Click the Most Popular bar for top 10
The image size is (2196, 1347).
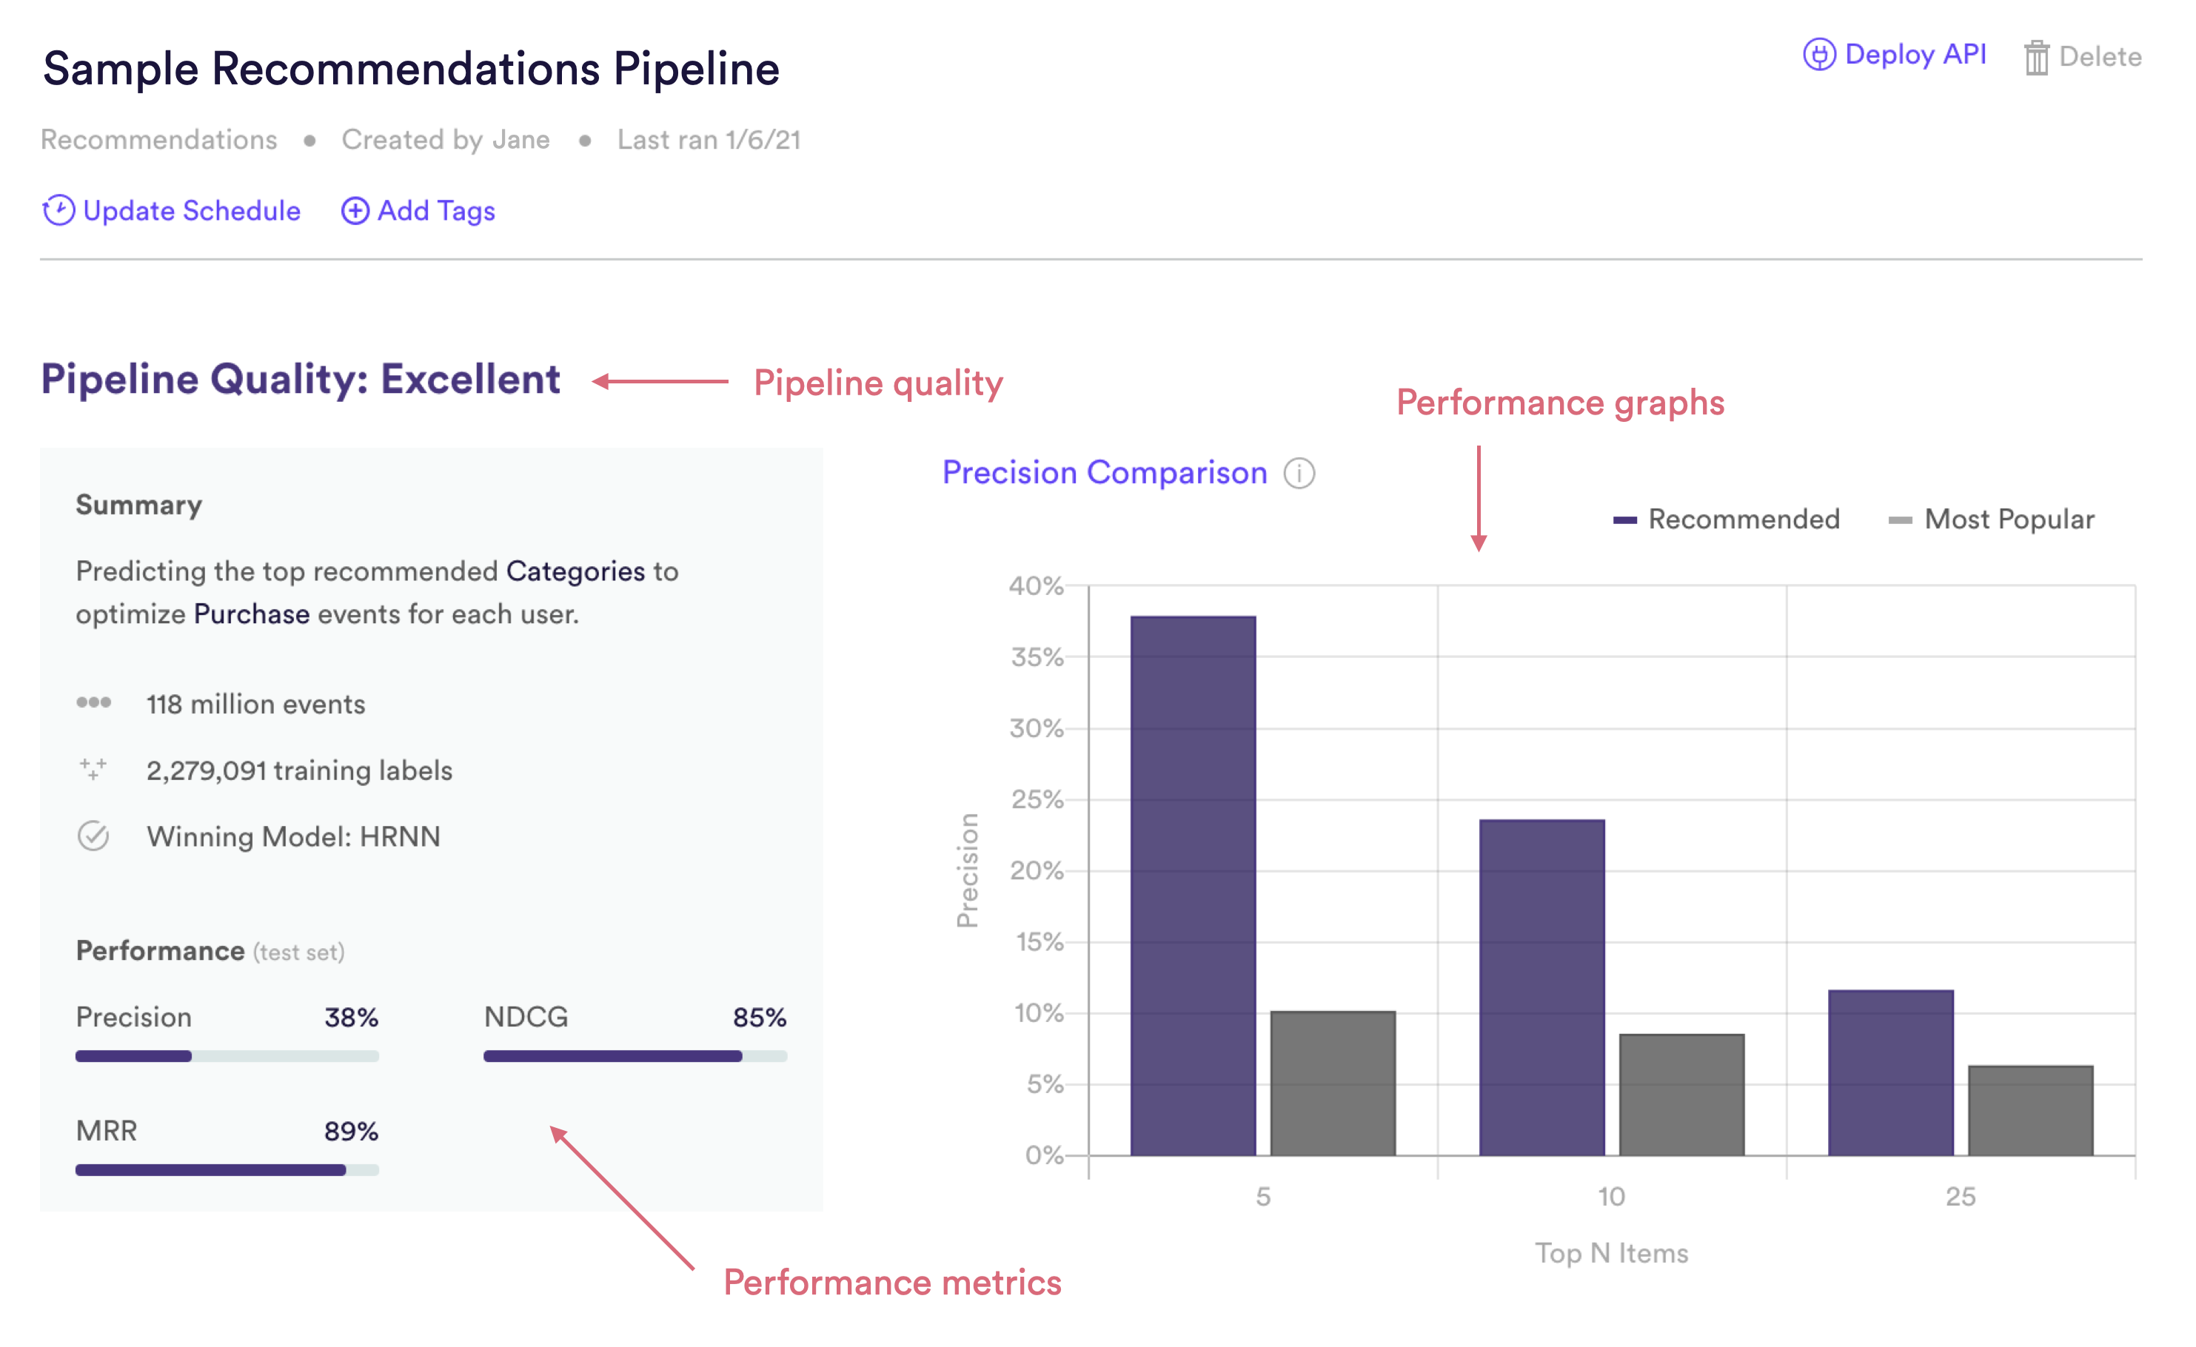pyautogui.click(x=1681, y=1096)
